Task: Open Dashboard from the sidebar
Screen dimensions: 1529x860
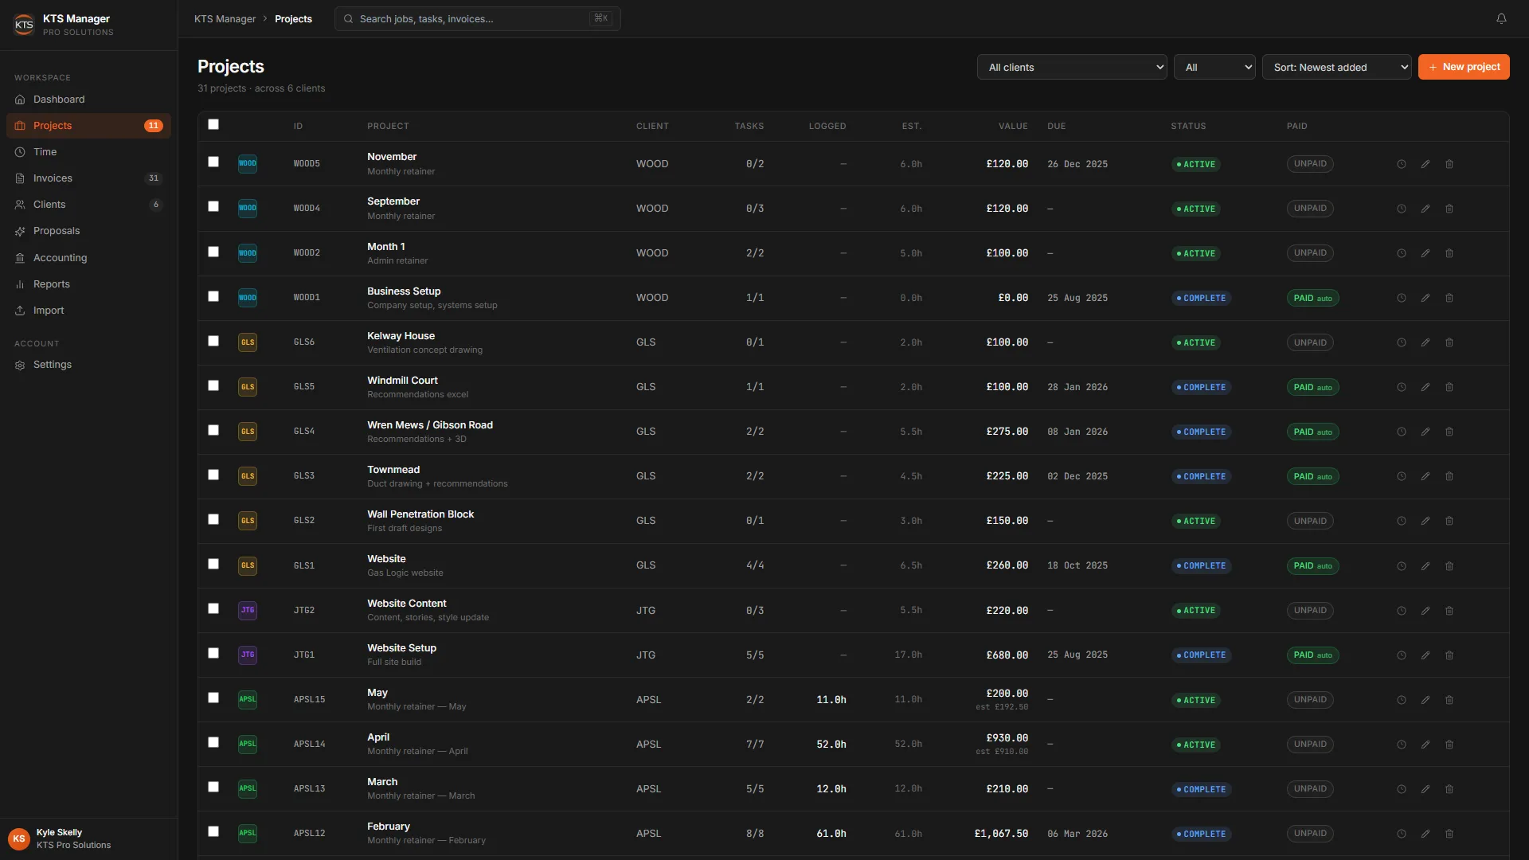Action: pyautogui.click(x=88, y=100)
